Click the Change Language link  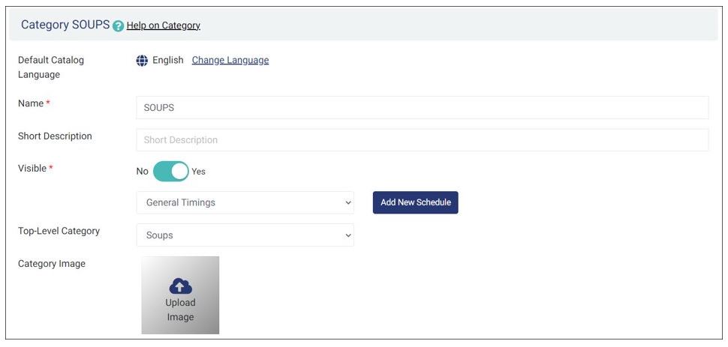(230, 61)
